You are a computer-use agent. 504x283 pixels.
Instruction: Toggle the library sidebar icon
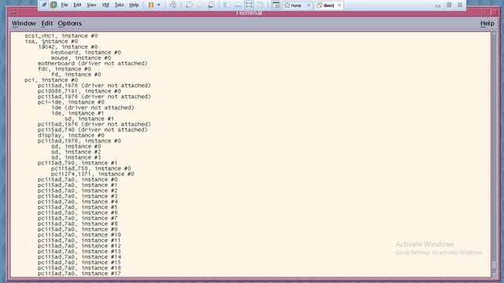point(226,5)
